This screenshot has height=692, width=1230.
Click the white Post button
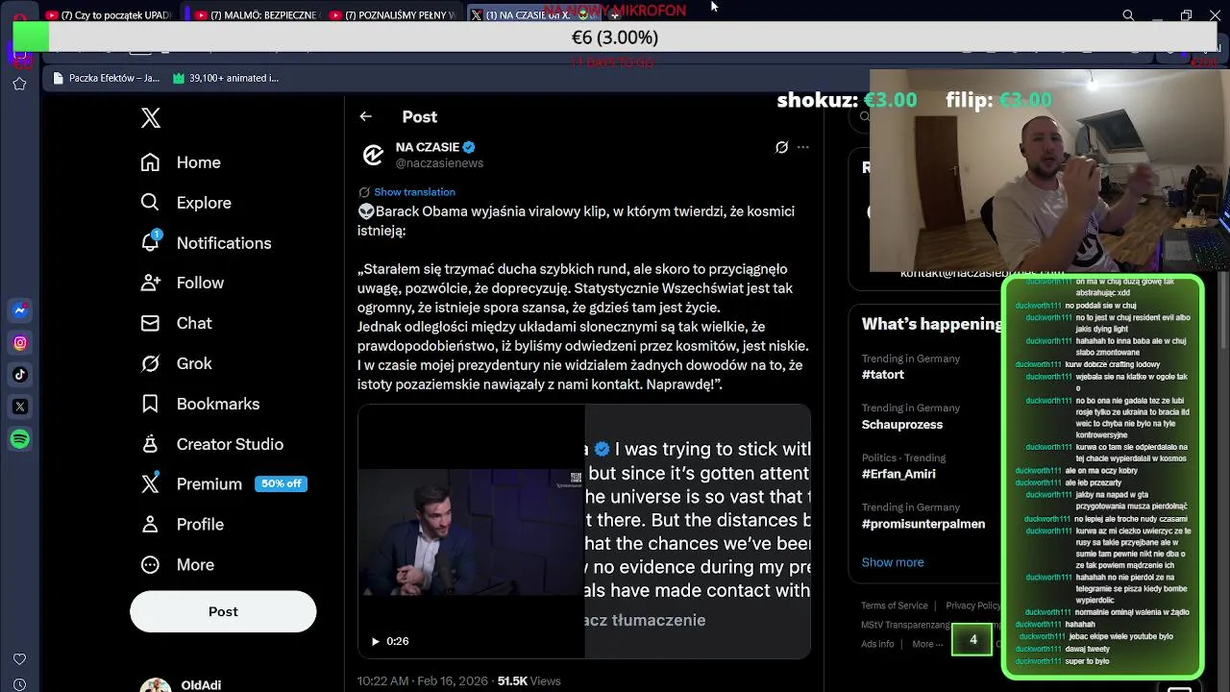tap(223, 611)
